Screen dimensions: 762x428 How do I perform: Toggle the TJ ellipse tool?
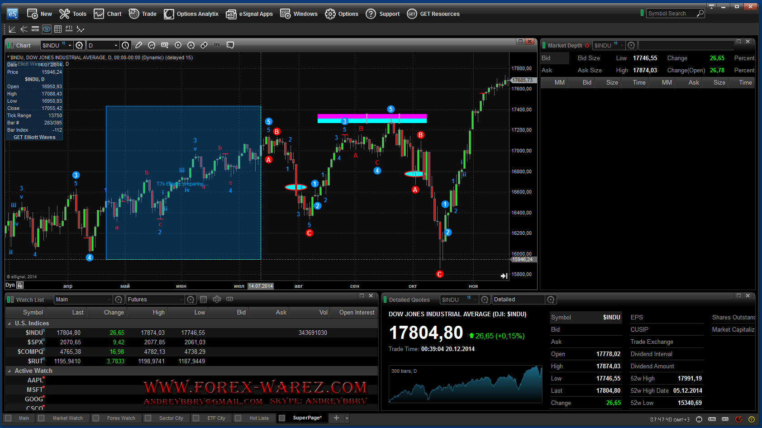pos(47,29)
